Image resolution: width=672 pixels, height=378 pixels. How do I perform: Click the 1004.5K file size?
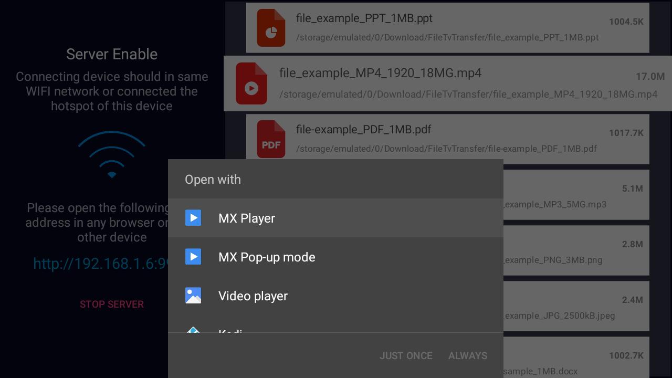pos(626,22)
